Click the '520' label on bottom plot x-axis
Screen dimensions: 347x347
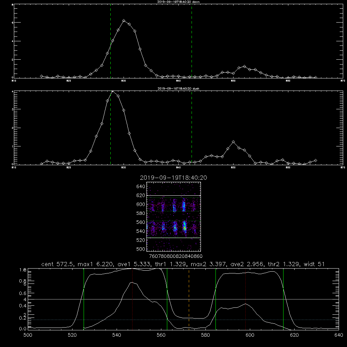72,335
